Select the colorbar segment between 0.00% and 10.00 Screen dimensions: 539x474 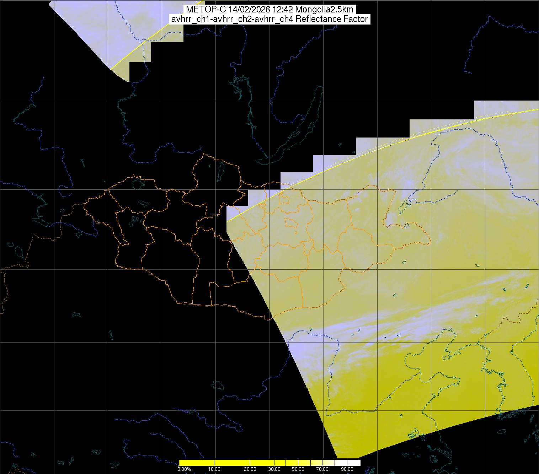point(196,463)
